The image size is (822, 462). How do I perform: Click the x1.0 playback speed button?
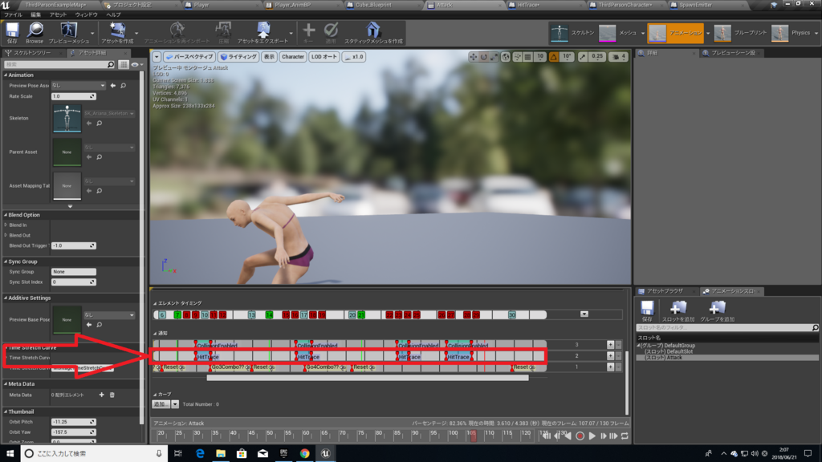pos(354,57)
